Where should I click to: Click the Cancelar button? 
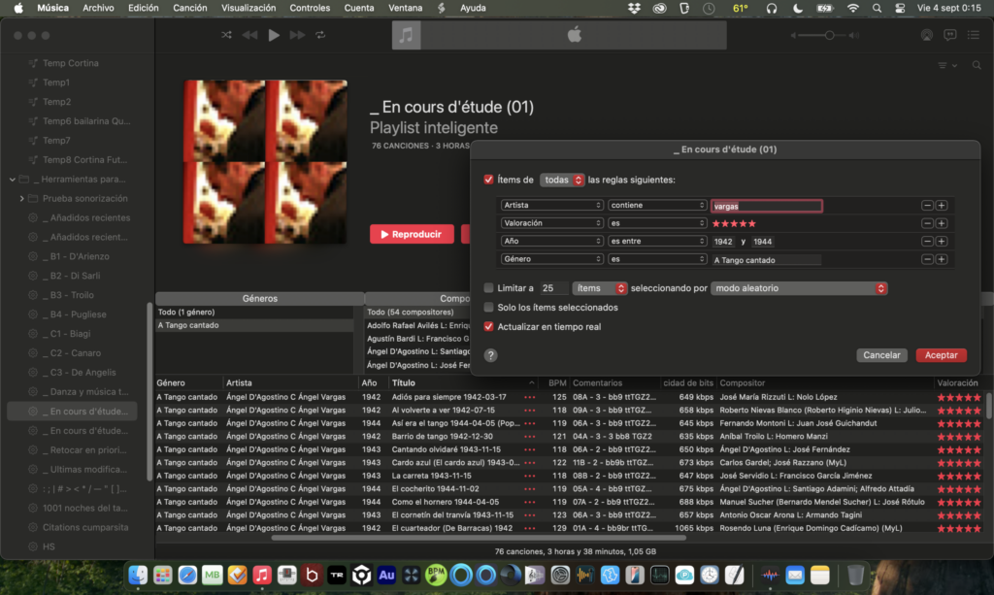click(881, 355)
